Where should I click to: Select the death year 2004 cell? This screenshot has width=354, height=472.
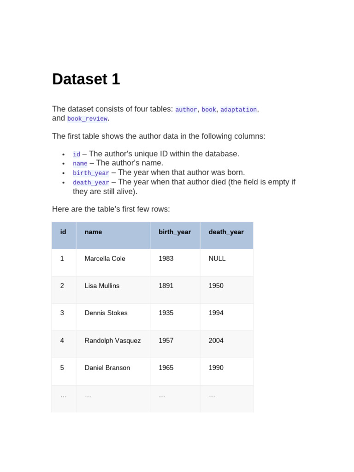216,341
